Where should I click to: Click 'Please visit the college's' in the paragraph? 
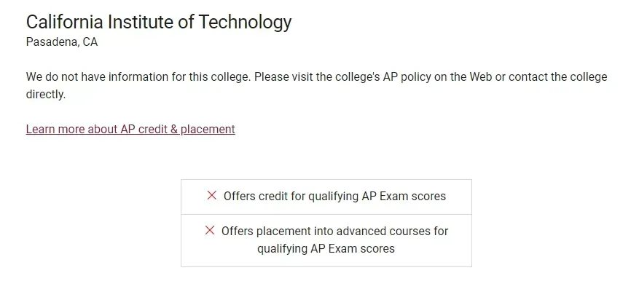point(317,76)
